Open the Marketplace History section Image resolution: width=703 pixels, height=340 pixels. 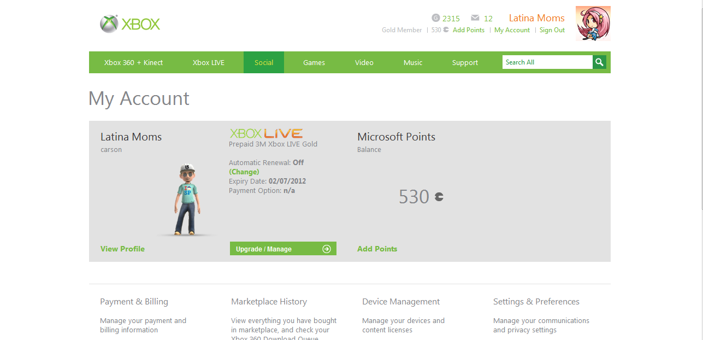tap(269, 302)
